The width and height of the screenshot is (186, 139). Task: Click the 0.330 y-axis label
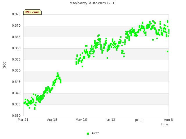(x=16, y=116)
